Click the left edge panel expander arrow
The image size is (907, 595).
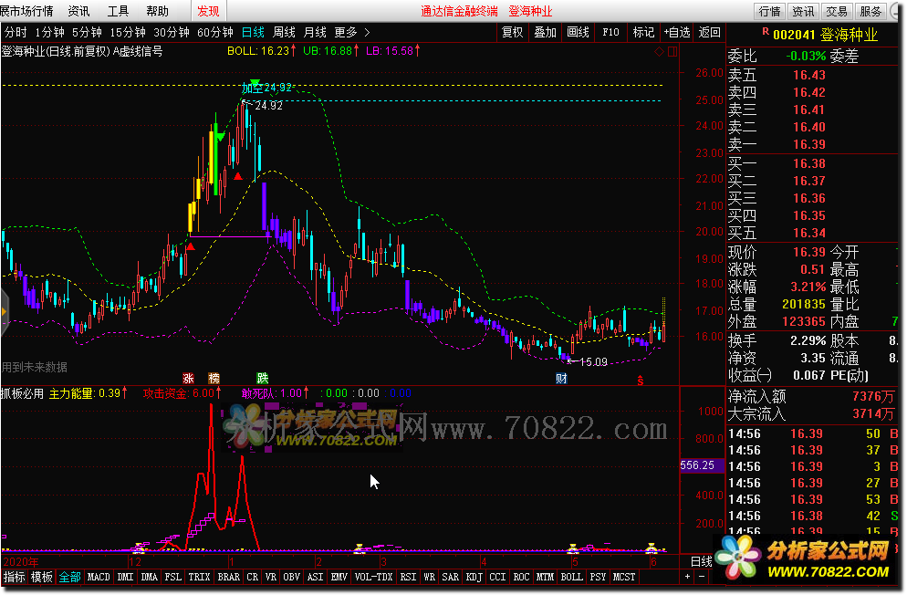(4, 311)
